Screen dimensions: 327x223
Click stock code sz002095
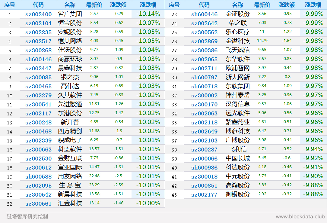click(38, 185)
